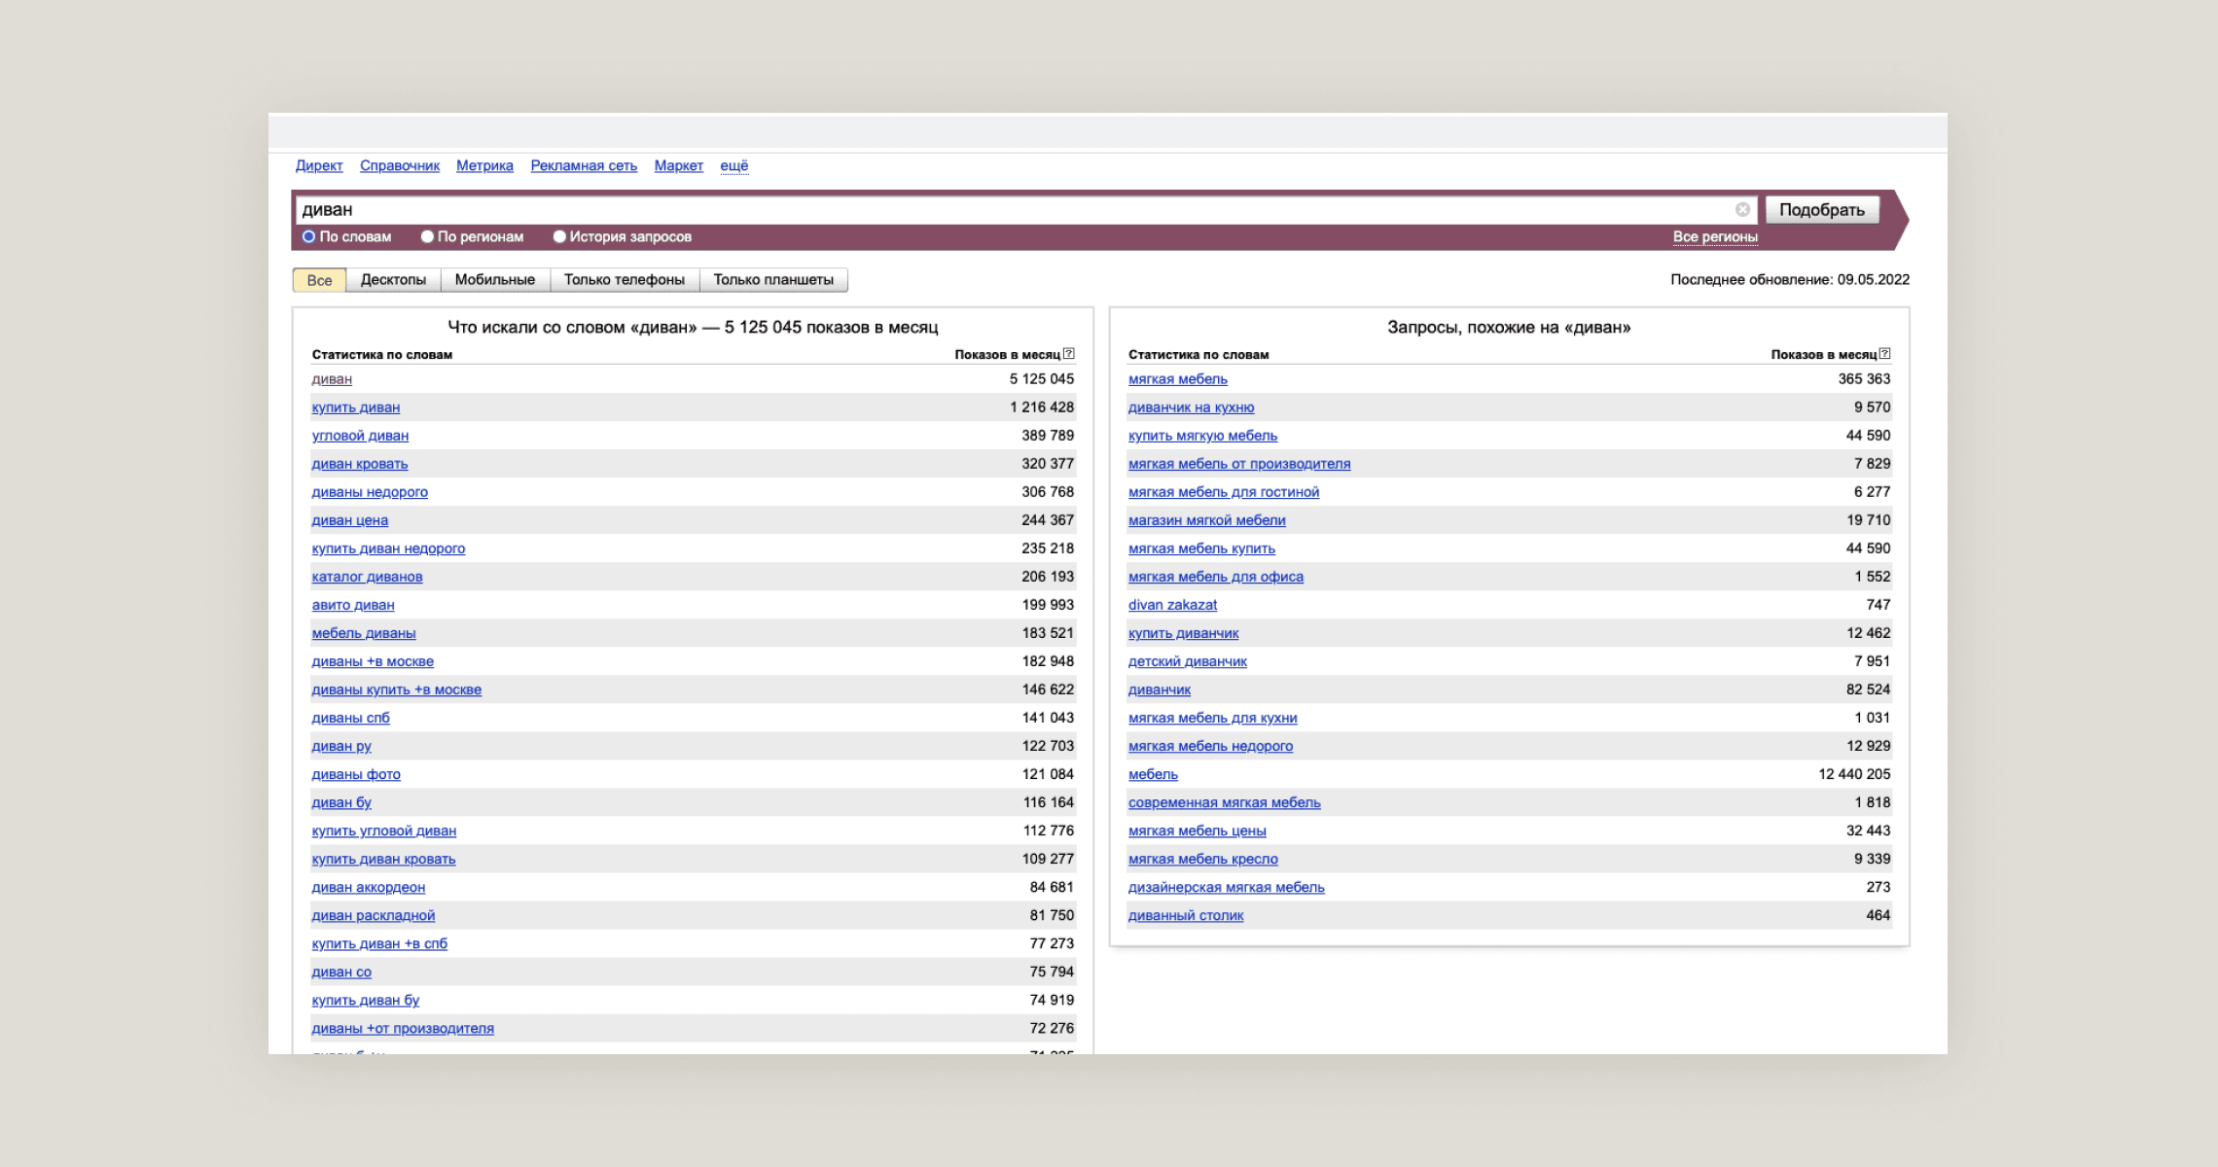Expand the 'ещё' services menu
This screenshot has width=2218, height=1167.
[734, 166]
